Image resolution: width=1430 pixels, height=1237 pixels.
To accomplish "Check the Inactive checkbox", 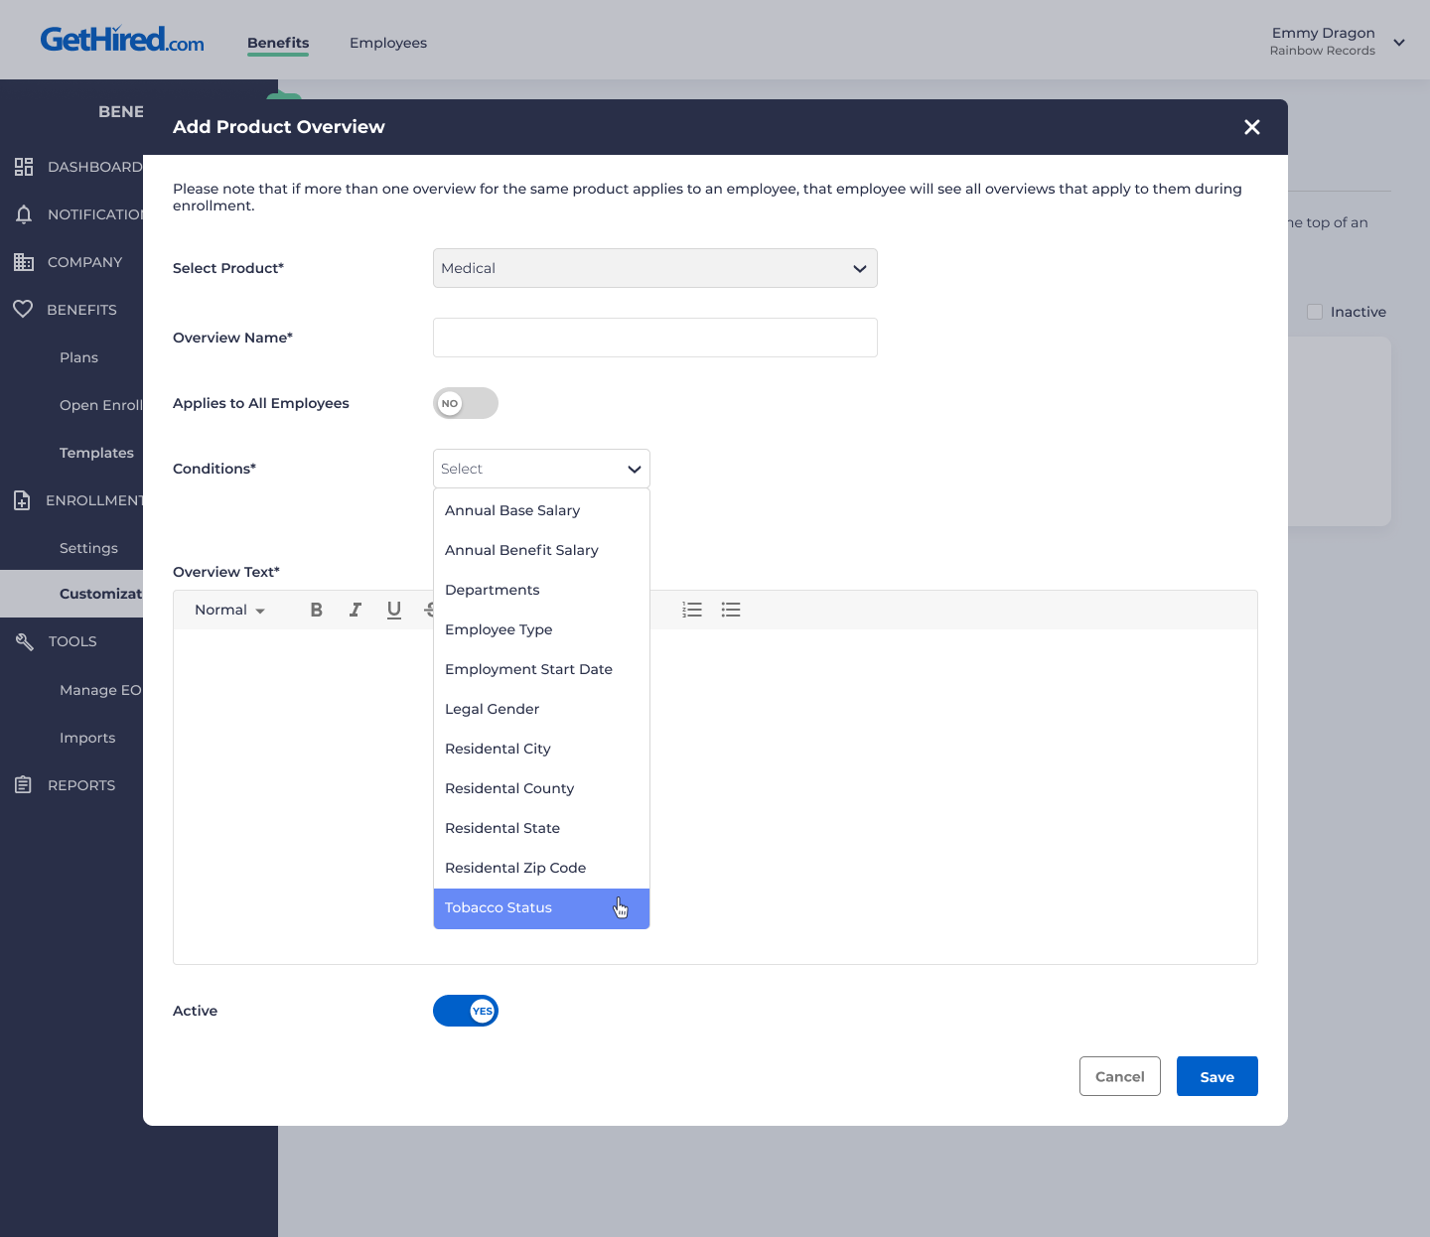I will point(1315,312).
